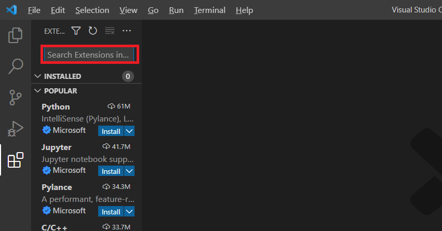Install the Pylance extension

111,212
